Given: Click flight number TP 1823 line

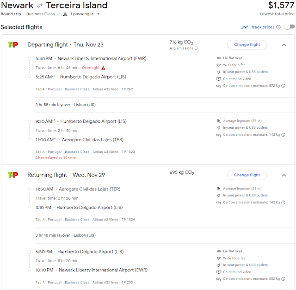Looking at the screenshot, I should (85, 152).
